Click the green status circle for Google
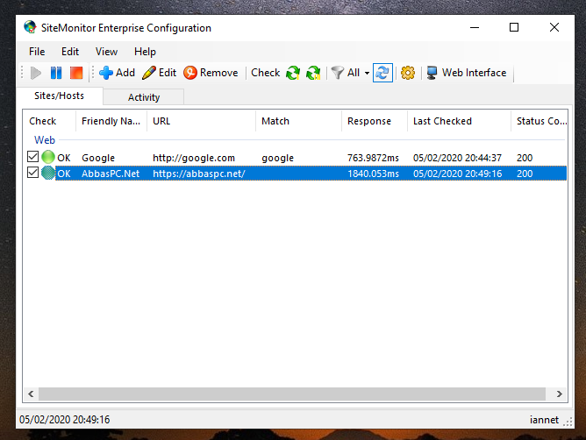This screenshot has width=586, height=440. (x=48, y=157)
